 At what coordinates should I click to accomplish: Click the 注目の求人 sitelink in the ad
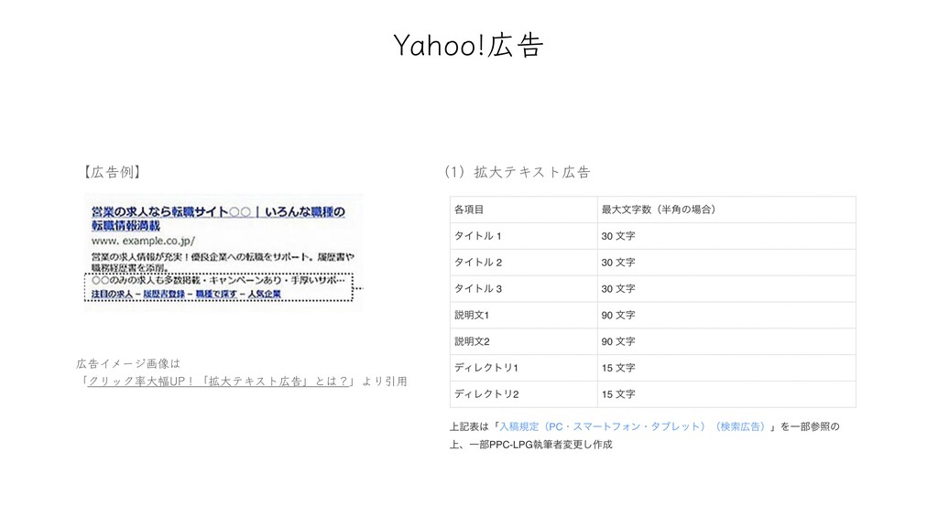(112, 294)
